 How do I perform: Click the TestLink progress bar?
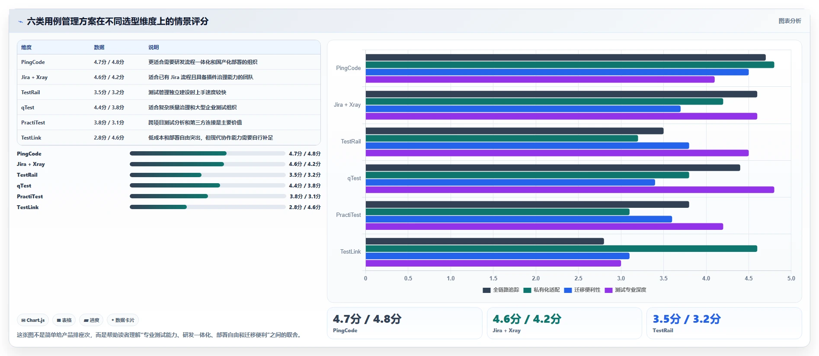[x=208, y=207]
